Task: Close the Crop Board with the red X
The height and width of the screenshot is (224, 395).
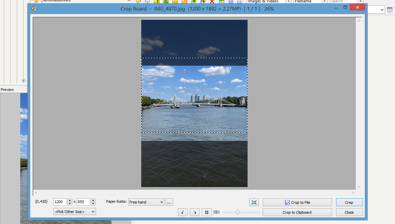Action: tap(358, 7)
